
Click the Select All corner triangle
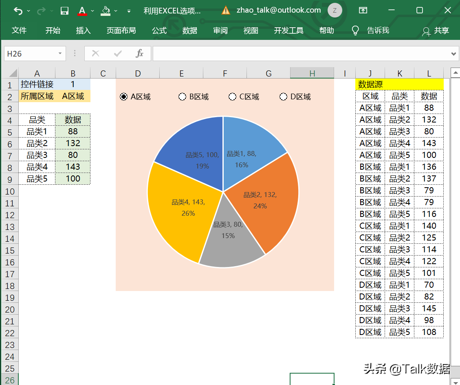[13, 73]
